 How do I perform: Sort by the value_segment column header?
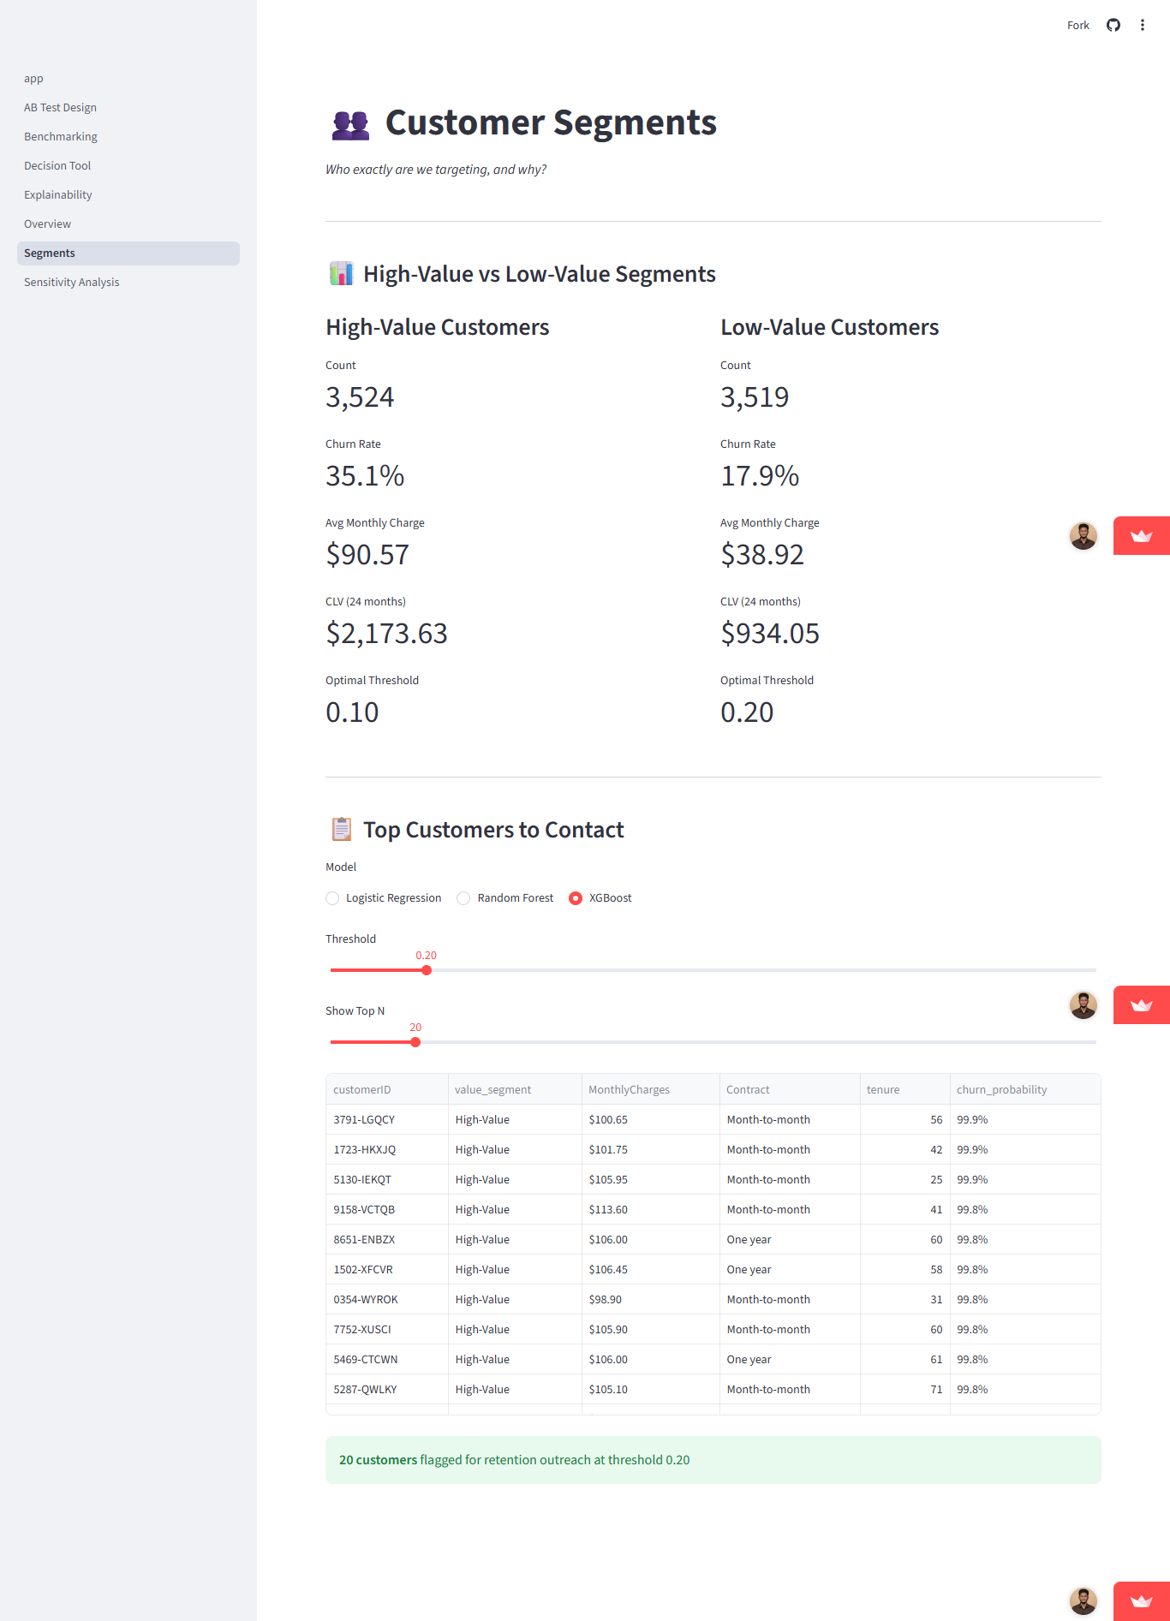pos(515,1089)
